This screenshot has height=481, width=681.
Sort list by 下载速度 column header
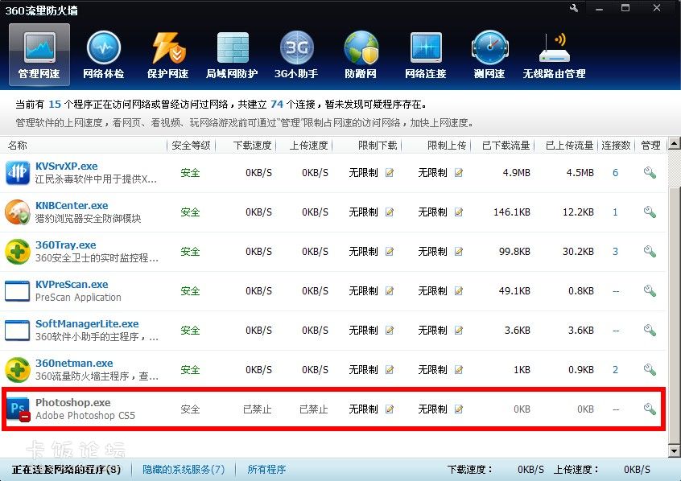tap(252, 146)
